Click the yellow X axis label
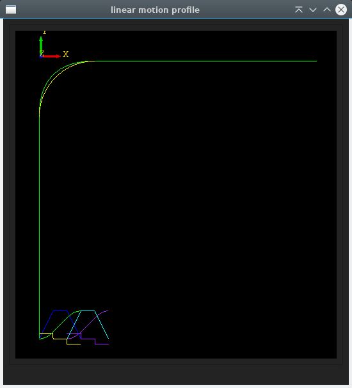Viewport: 352px width, 388px height. coord(65,54)
